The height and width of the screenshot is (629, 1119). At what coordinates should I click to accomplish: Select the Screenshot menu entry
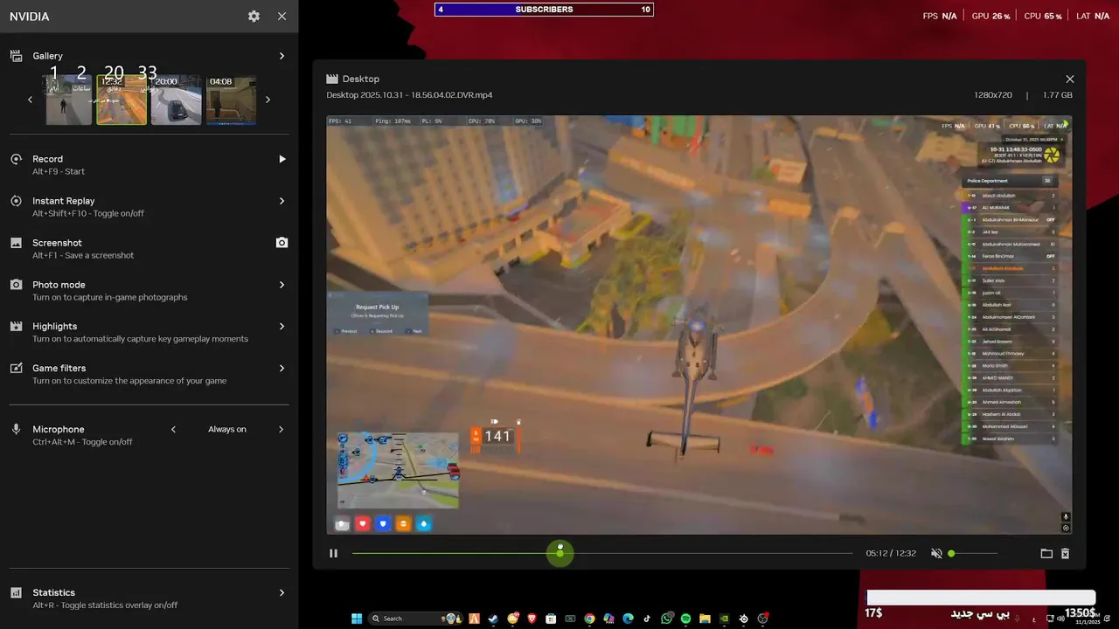coord(149,248)
